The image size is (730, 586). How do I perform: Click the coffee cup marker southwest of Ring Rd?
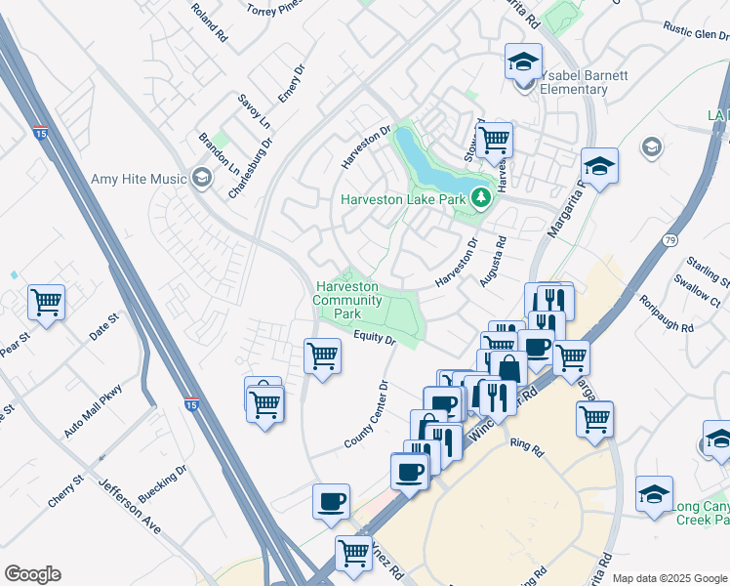coord(410,474)
